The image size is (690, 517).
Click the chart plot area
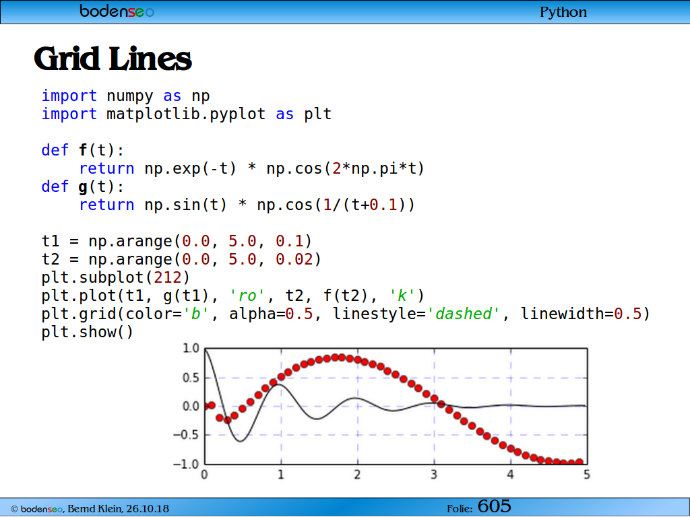point(396,406)
